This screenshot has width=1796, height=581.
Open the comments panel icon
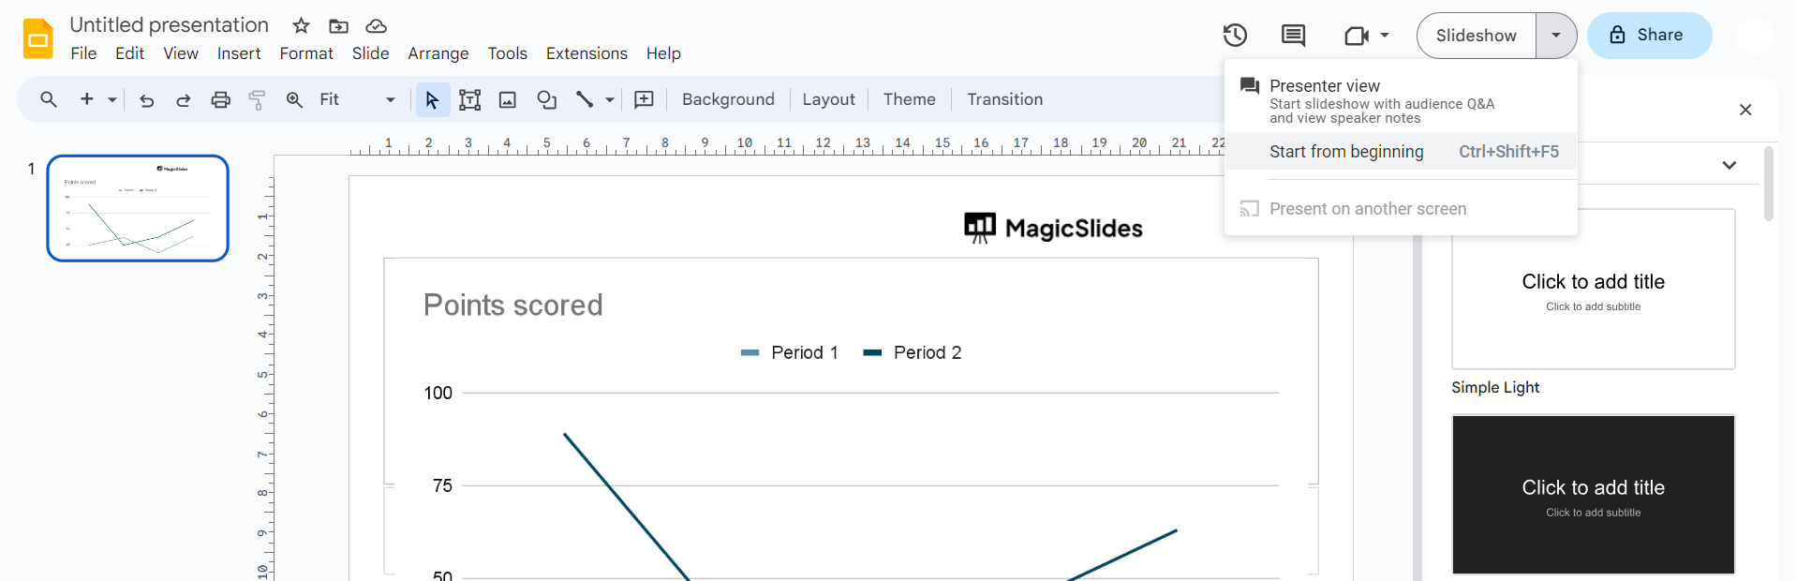(1293, 36)
